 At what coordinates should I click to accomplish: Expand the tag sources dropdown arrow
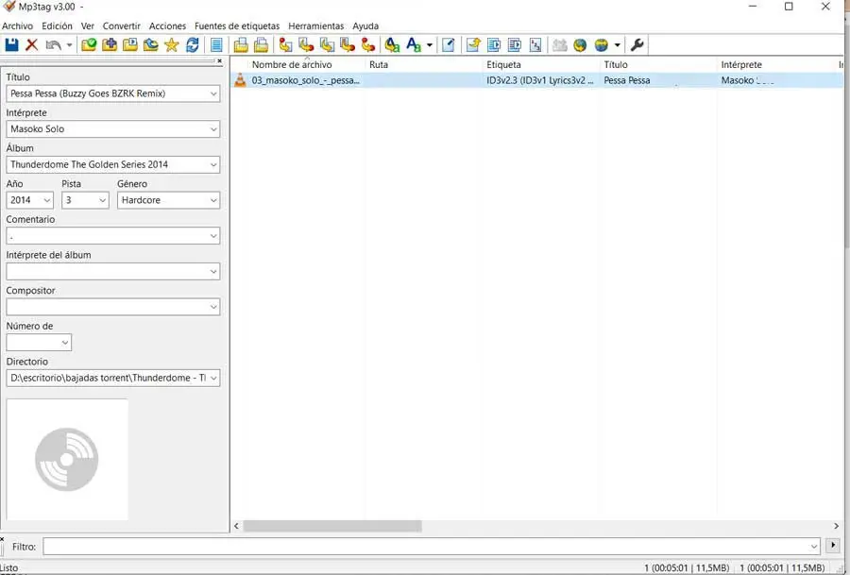pos(617,45)
